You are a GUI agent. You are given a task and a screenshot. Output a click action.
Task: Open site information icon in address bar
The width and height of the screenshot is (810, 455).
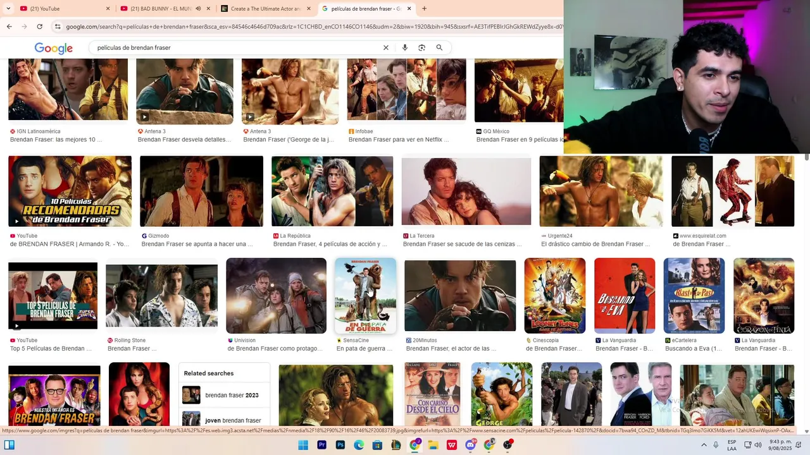pyautogui.click(x=58, y=27)
